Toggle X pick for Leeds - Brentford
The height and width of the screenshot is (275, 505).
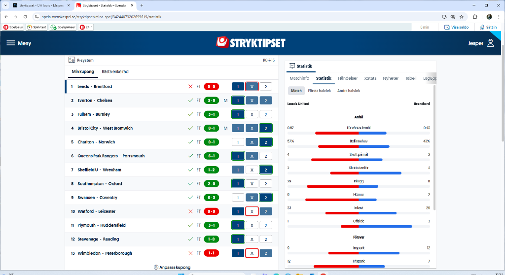pos(252,87)
